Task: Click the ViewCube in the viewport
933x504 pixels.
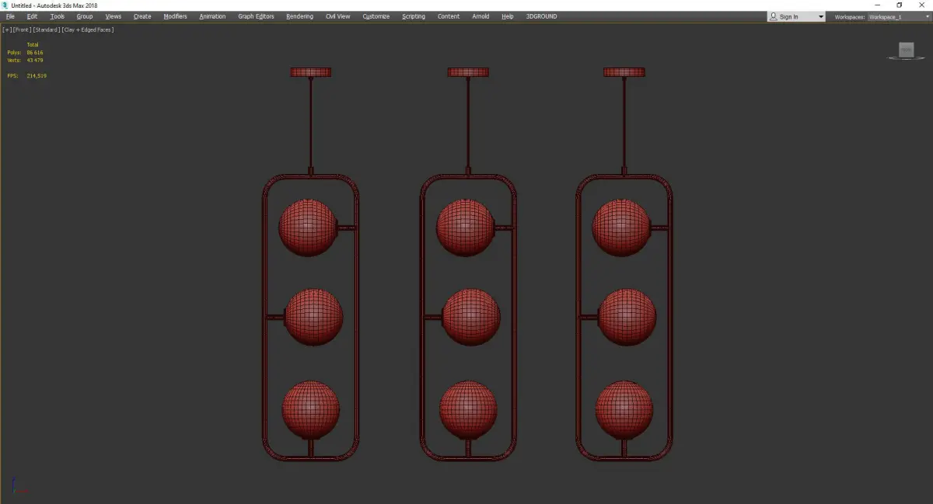Action: [x=906, y=50]
